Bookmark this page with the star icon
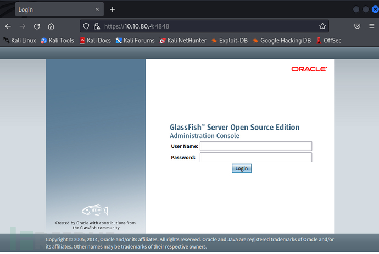 (322, 26)
